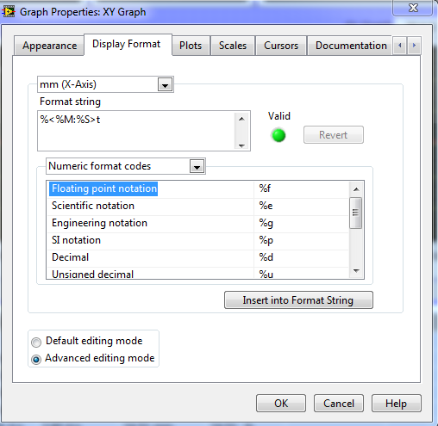Go to the Cursors tab

point(281,46)
